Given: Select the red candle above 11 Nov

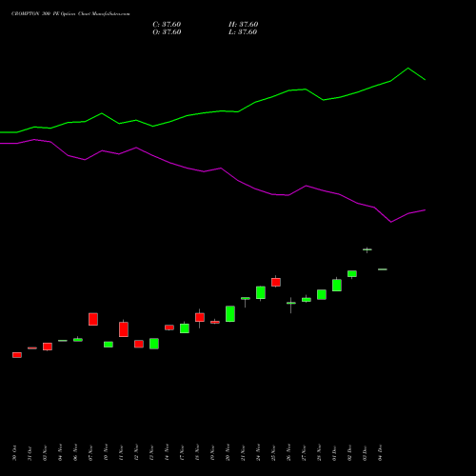Looking at the screenshot, I should tap(124, 329).
